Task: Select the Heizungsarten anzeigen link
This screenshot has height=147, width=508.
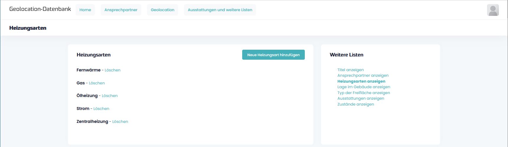Action: click(361, 81)
